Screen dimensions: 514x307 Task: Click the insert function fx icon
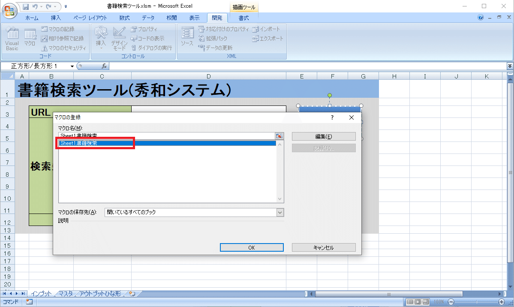(104, 66)
